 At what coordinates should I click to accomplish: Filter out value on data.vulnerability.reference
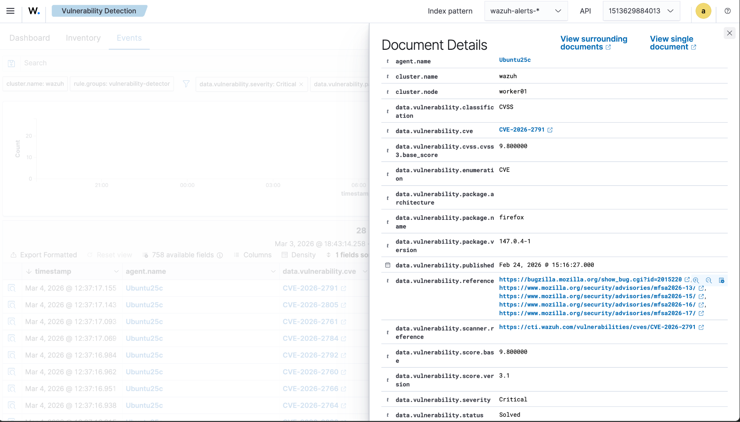(x=709, y=280)
